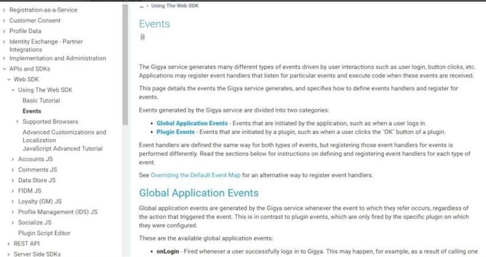Click the Global Application Events link
The height and width of the screenshot is (257, 486).
pyautogui.click(x=192, y=123)
